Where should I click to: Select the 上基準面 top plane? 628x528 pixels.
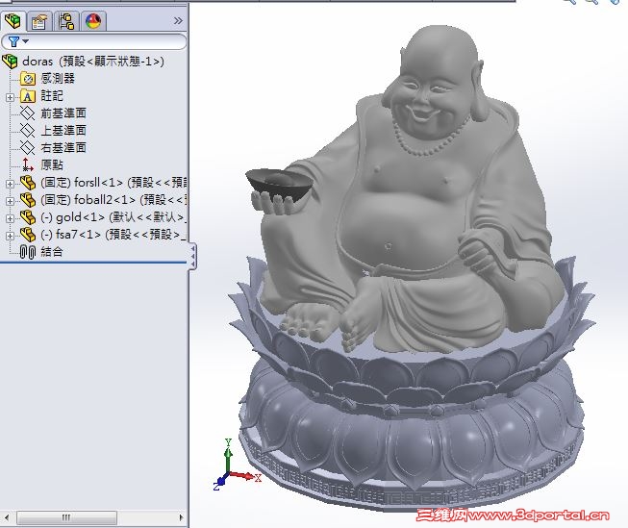tap(63, 131)
